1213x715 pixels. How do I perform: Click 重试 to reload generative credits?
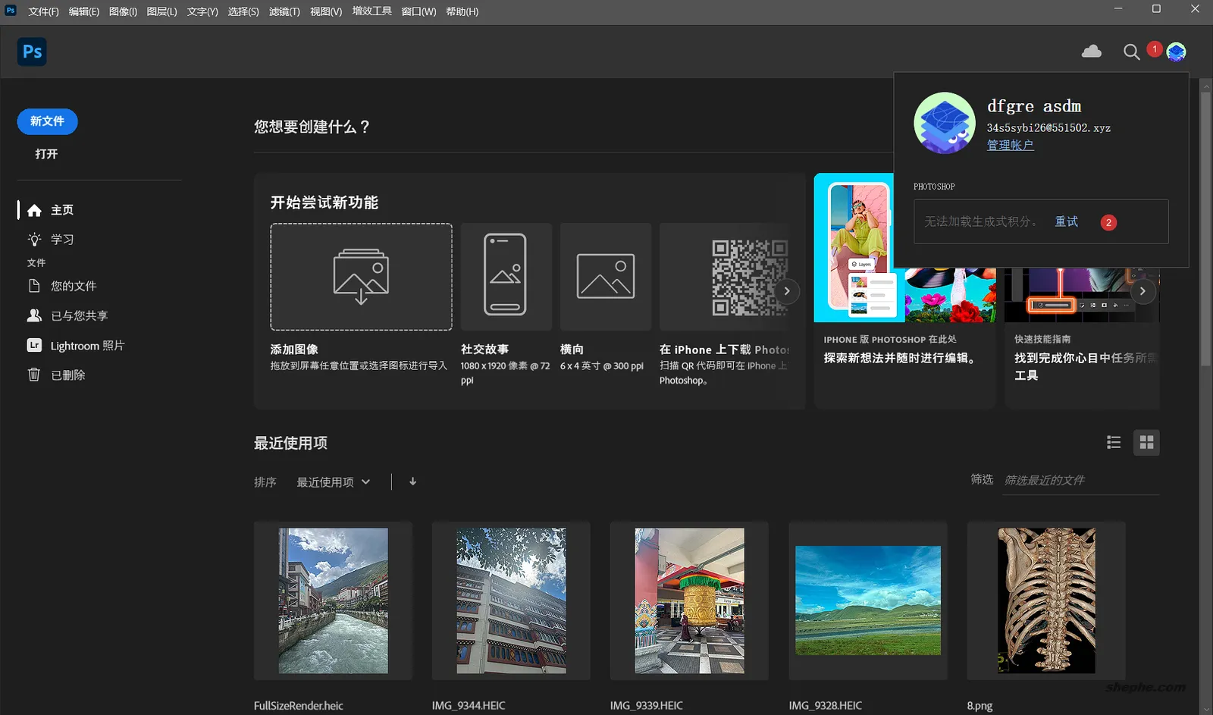click(x=1066, y=221)
